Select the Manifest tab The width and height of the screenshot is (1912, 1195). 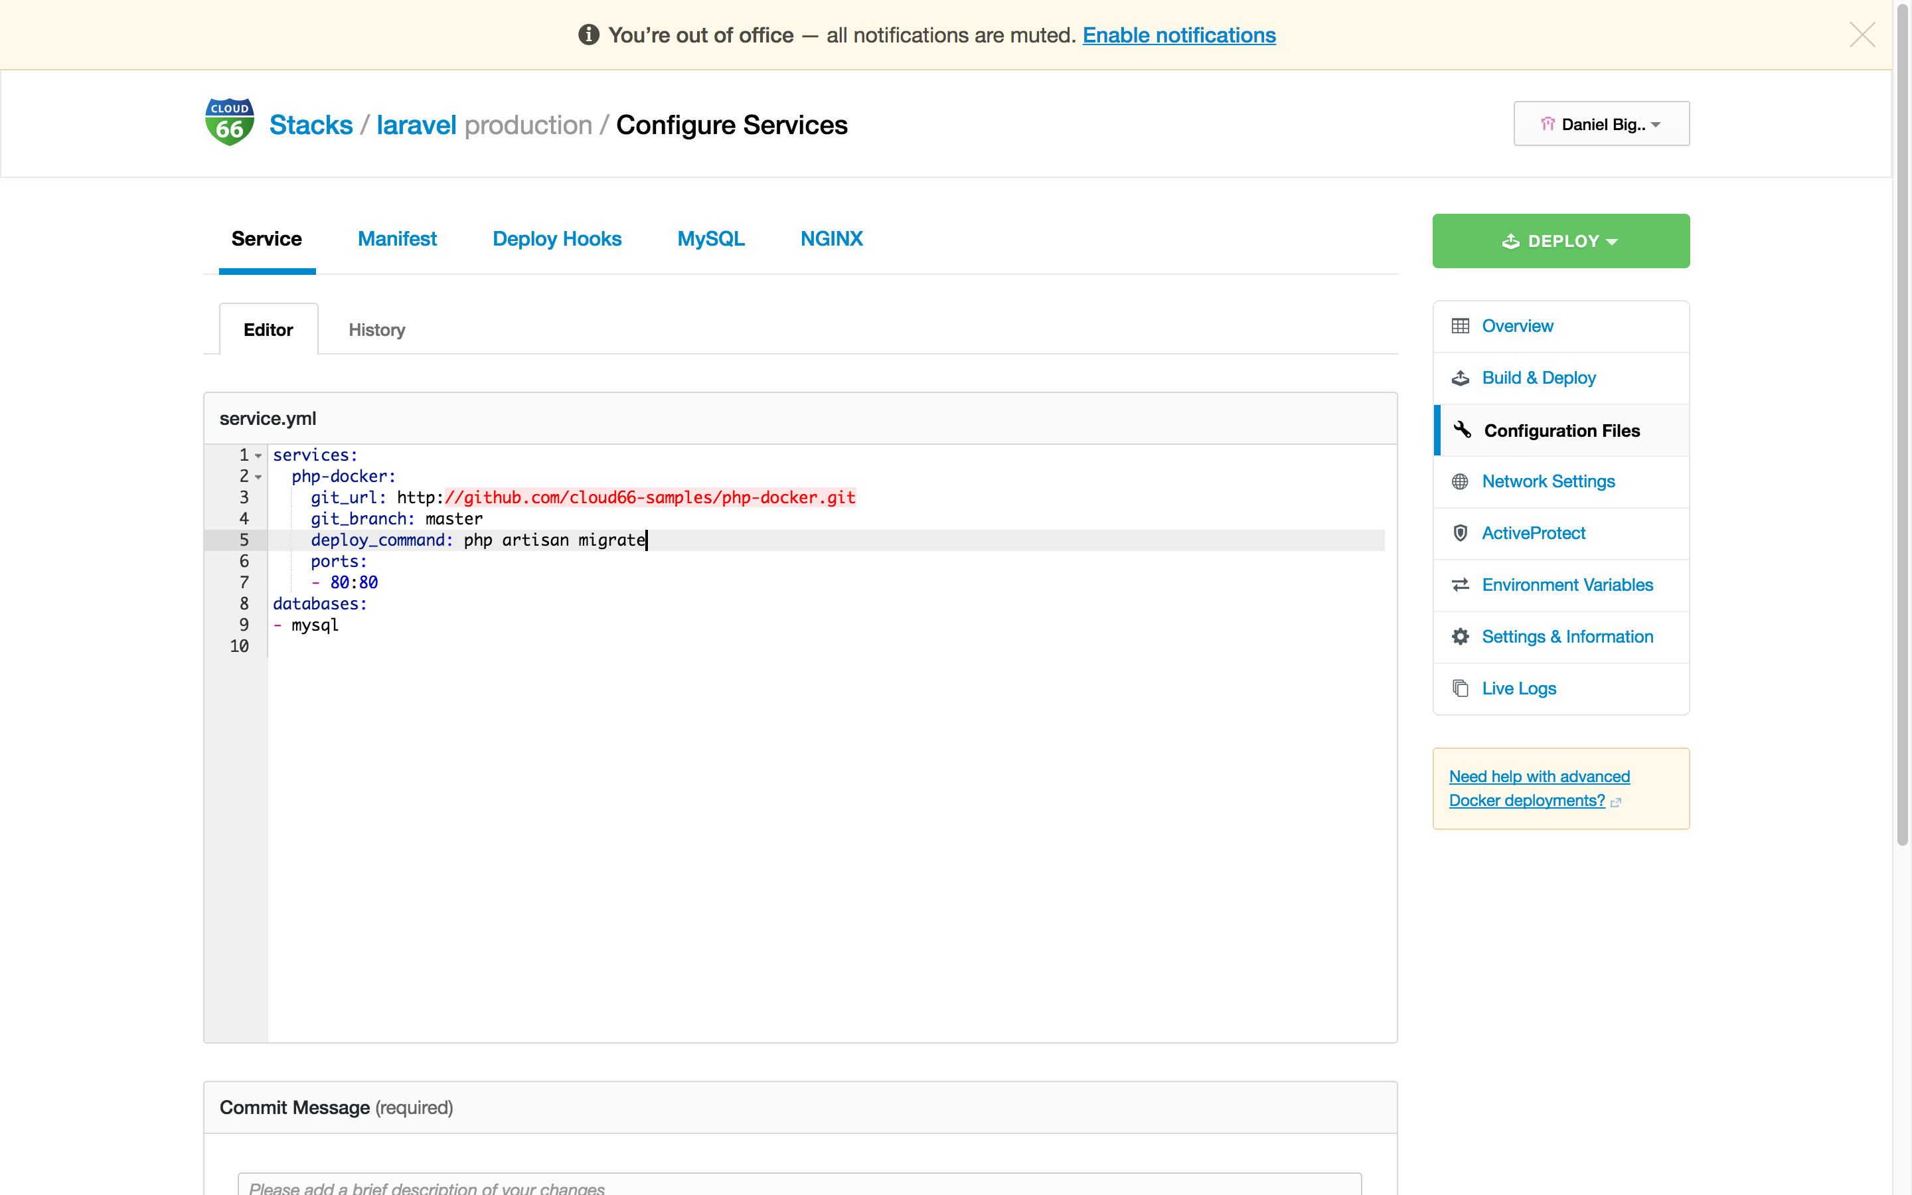[396, 240]
